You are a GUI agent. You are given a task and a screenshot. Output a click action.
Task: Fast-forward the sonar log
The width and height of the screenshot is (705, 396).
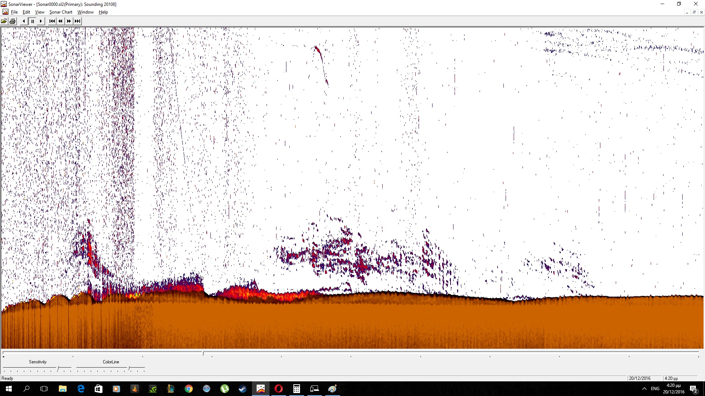(69, 21)
